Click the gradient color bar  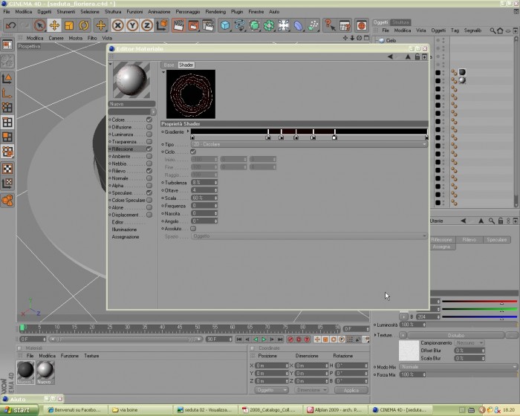[x=309, y=131]
